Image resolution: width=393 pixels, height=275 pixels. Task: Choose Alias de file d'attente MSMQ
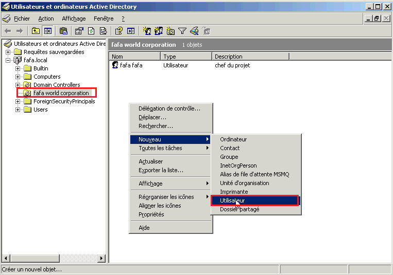click(x=256, y=174)
